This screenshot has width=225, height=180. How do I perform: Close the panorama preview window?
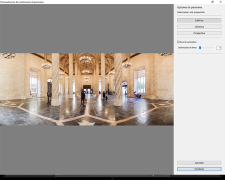[x=220, y=2]
